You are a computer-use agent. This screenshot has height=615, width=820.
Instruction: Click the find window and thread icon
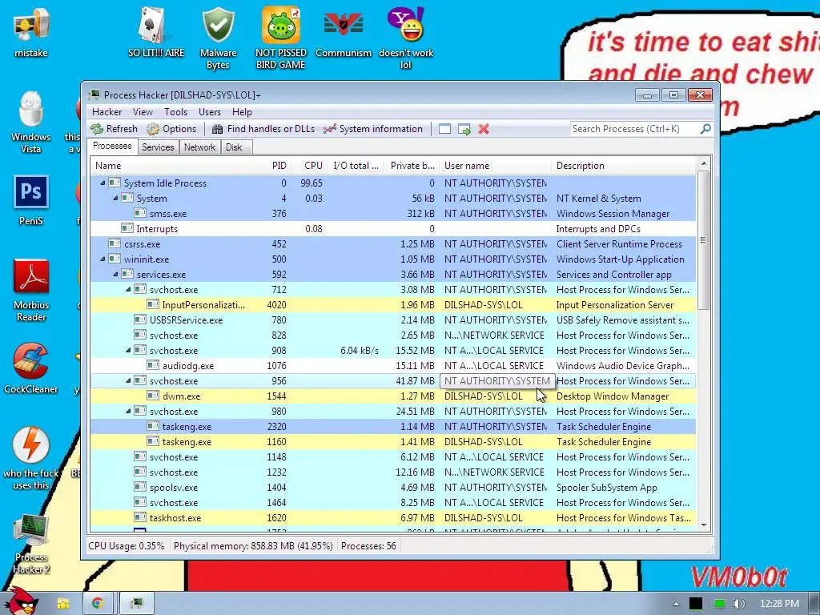click(464, 129)
